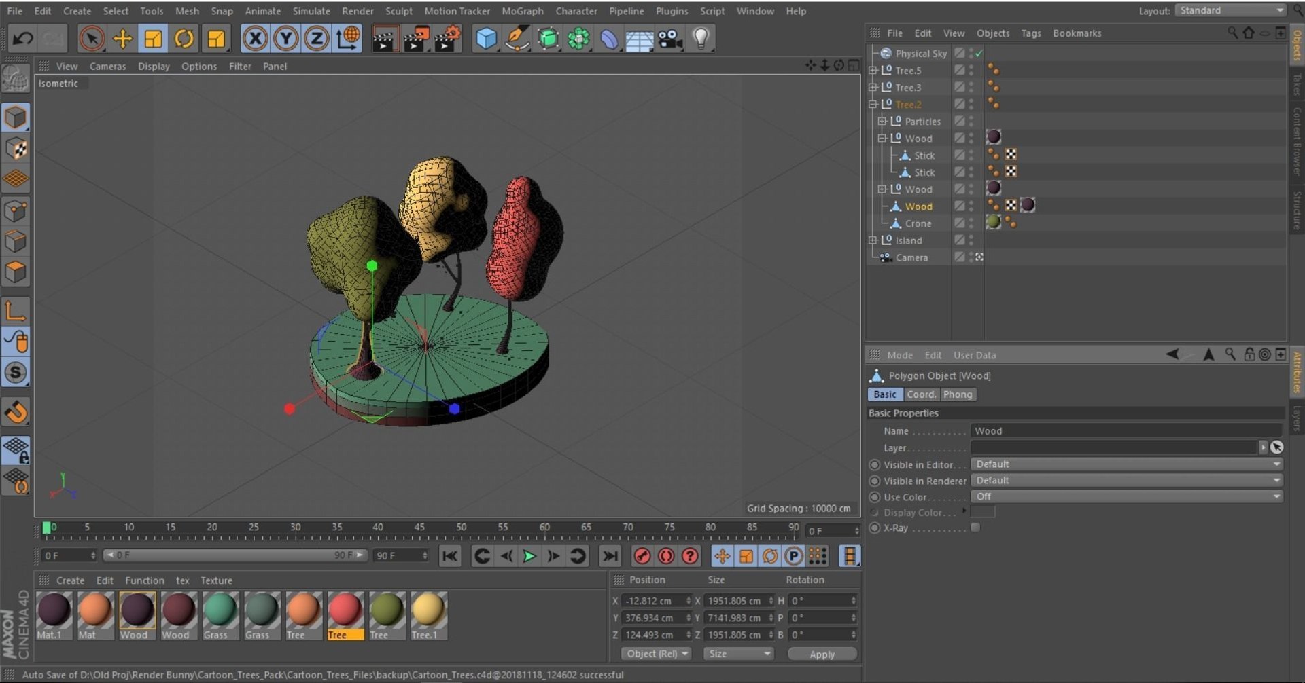The image size is (1305, 683).
Task: Toggle the X axis lock icon
Action: point(255,39)
